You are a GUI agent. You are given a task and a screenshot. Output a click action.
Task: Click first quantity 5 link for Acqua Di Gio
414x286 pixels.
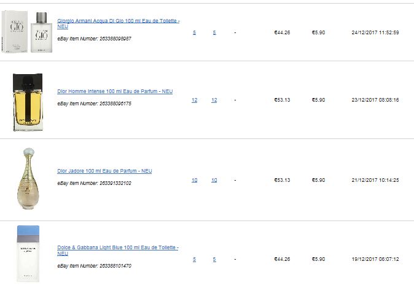coord(194,32)
